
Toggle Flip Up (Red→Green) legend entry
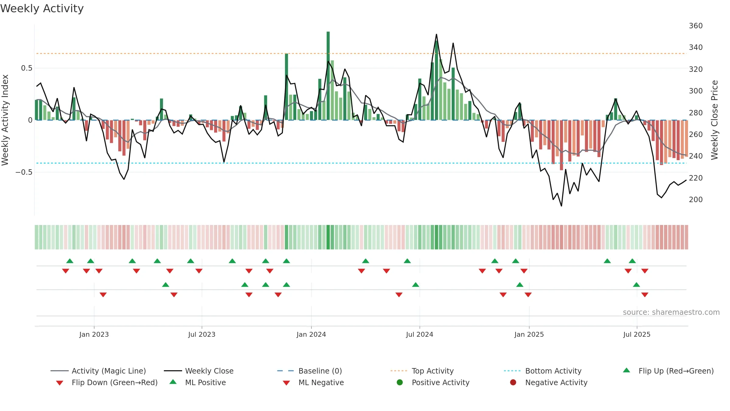coord(668,371)
